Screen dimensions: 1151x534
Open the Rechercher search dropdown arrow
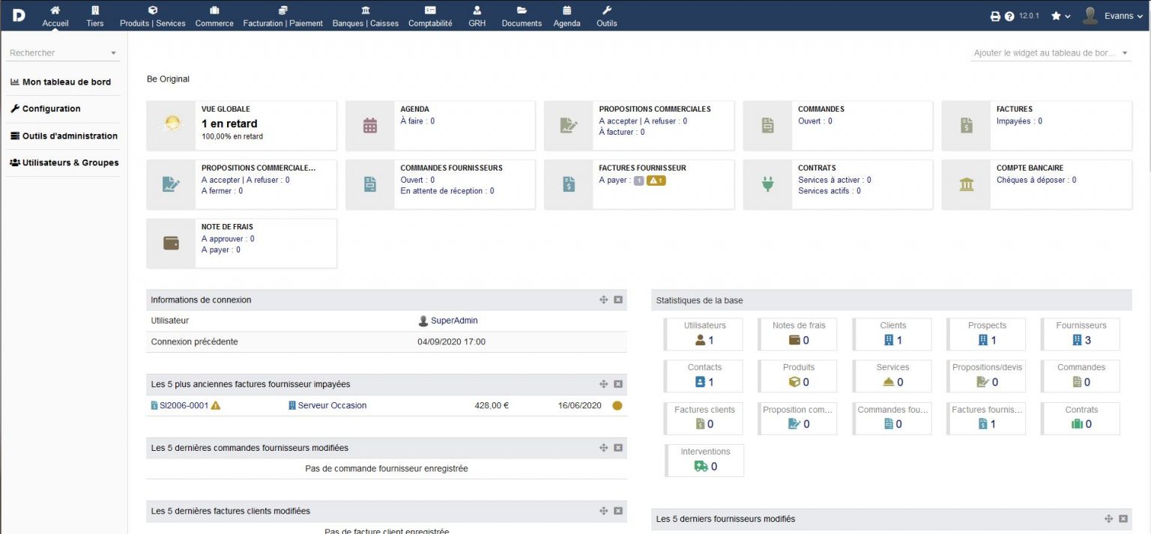113,52
